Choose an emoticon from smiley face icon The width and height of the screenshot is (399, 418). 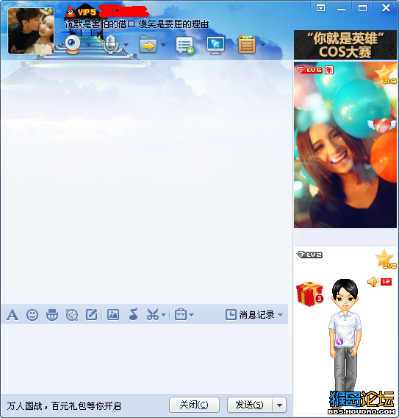[32, 315]
